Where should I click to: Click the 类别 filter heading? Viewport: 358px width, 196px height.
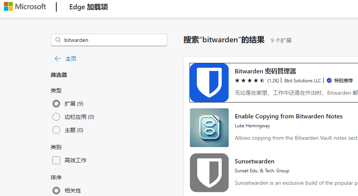coord(56,147)
